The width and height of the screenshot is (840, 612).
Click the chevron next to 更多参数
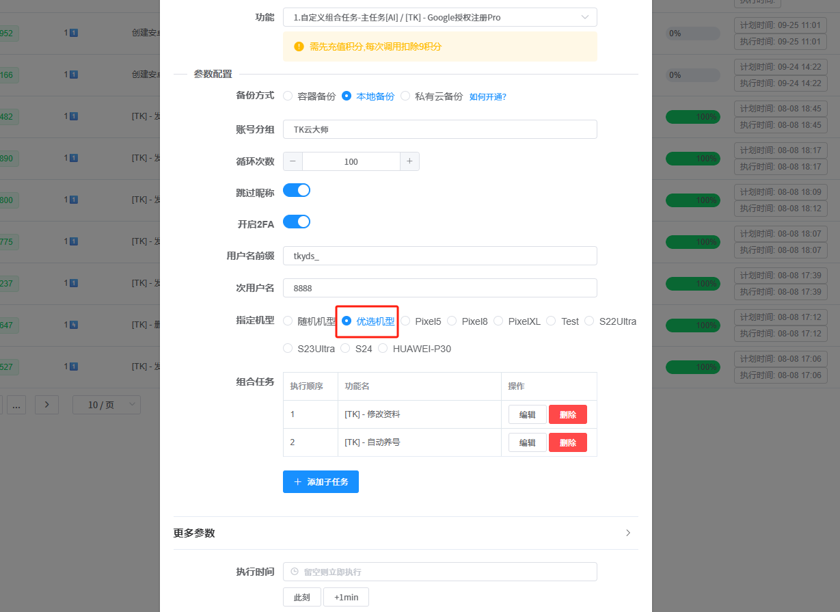(627, 532)
